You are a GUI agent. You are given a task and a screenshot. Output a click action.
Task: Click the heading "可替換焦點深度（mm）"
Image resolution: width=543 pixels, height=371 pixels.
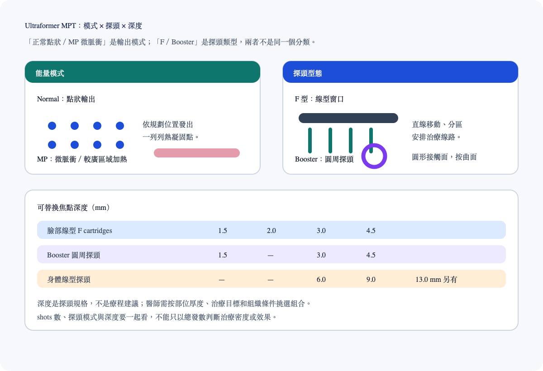point(74,208)
